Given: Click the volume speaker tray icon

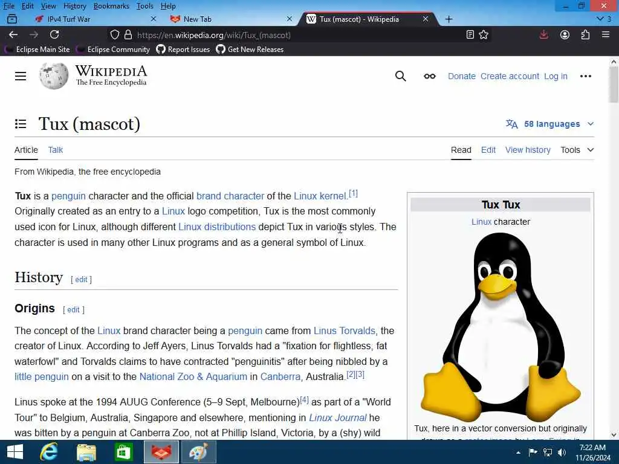Looking at the screenshot, I should click(562, 452).
